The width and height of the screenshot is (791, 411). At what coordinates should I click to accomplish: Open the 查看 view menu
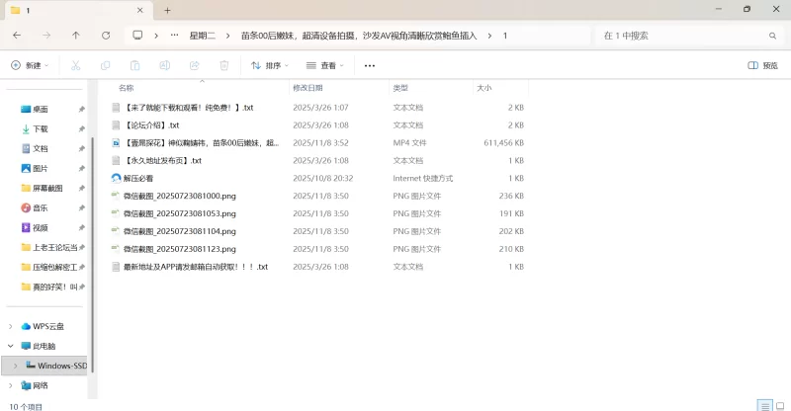point(325,65)
